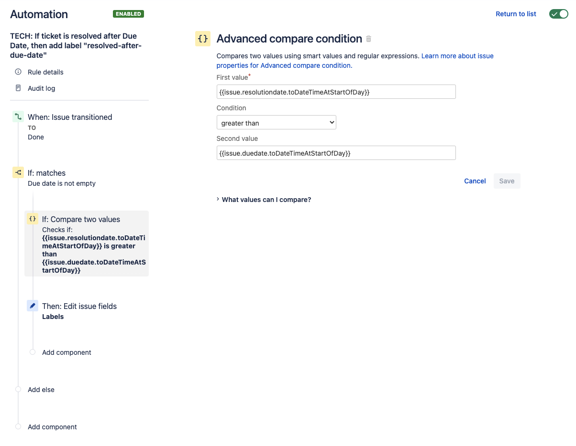Open the Audit log

[41, 88]
